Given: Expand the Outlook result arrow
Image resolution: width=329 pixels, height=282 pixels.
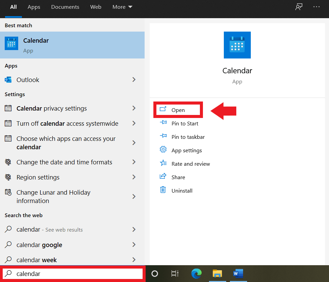Looking at the screenshot, I should pos(134,80).
